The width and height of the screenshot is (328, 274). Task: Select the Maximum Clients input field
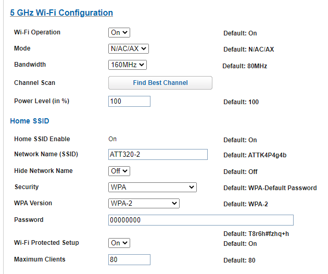(129, 260)
